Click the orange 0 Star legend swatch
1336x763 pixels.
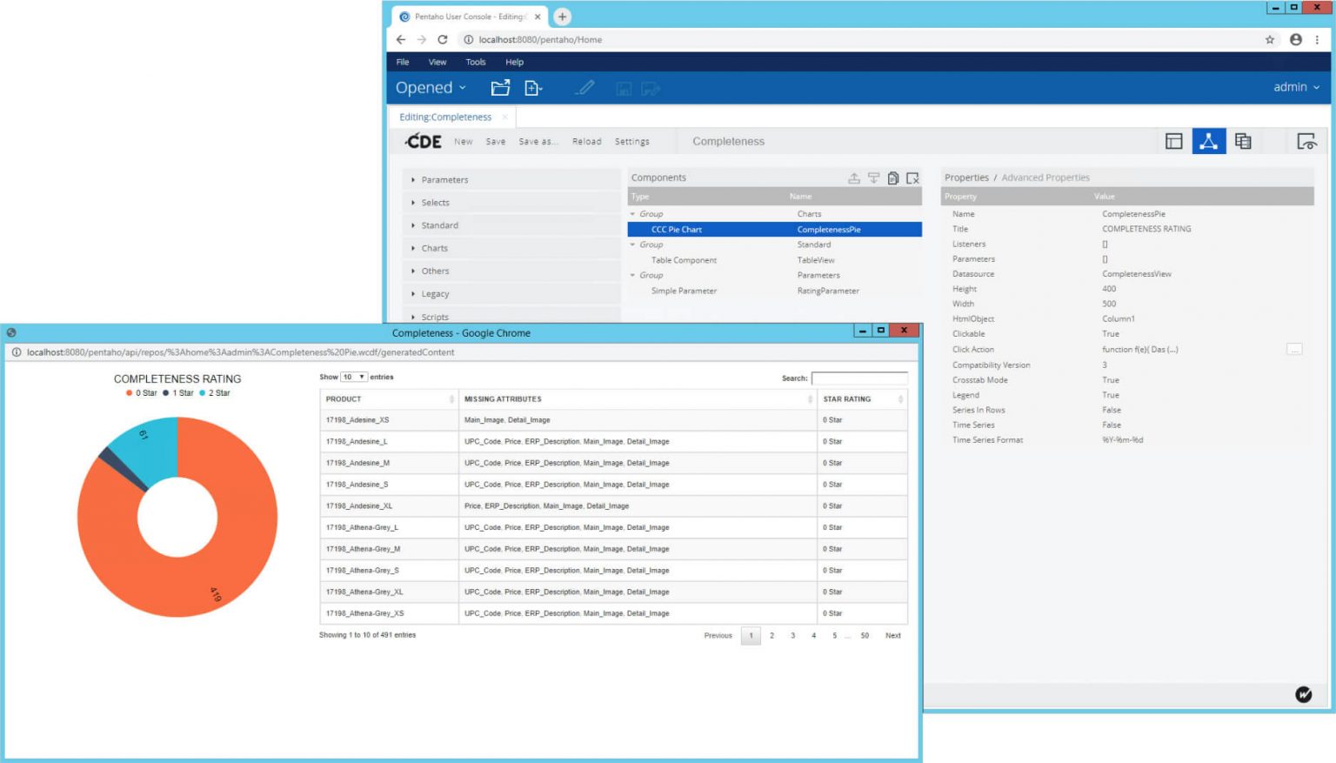click(x=130, y=392)
